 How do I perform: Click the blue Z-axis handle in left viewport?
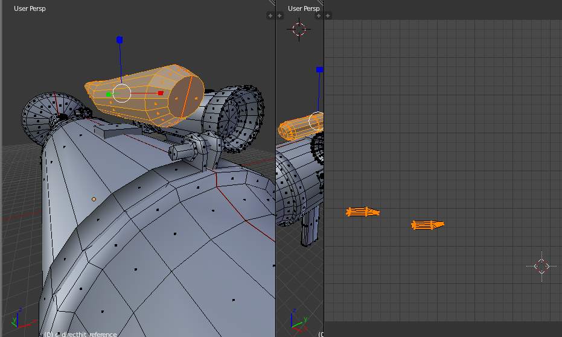tap(120, 40)
